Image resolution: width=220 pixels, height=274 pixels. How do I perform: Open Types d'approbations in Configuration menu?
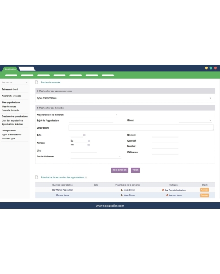pos(12,135)
